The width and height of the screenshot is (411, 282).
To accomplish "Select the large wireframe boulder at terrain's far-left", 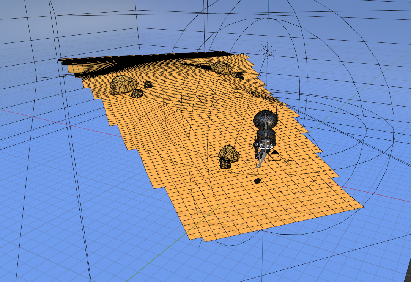I will coord(123,85).
